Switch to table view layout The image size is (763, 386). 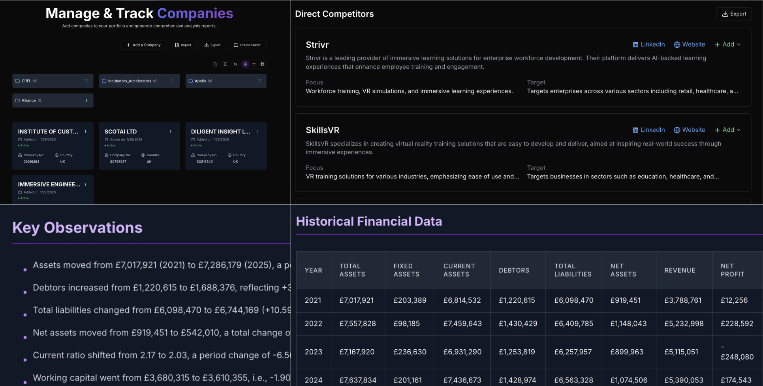[x=262, y=64]
